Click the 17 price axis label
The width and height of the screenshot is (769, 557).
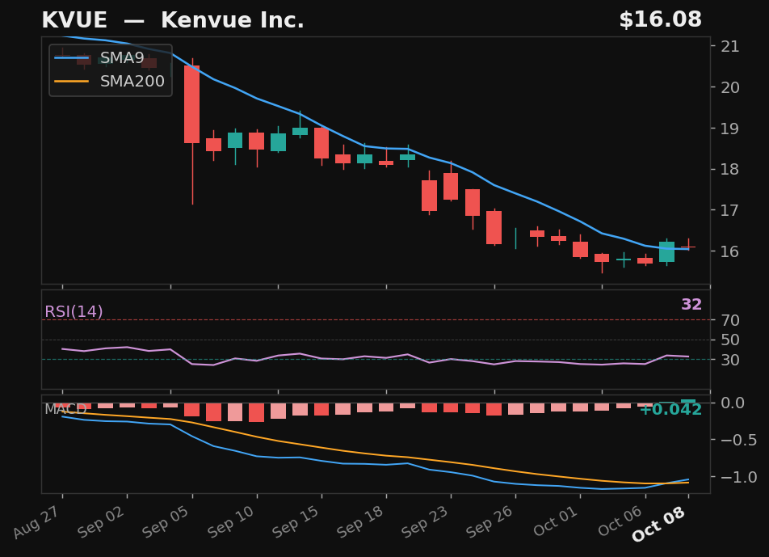[729, 210]
